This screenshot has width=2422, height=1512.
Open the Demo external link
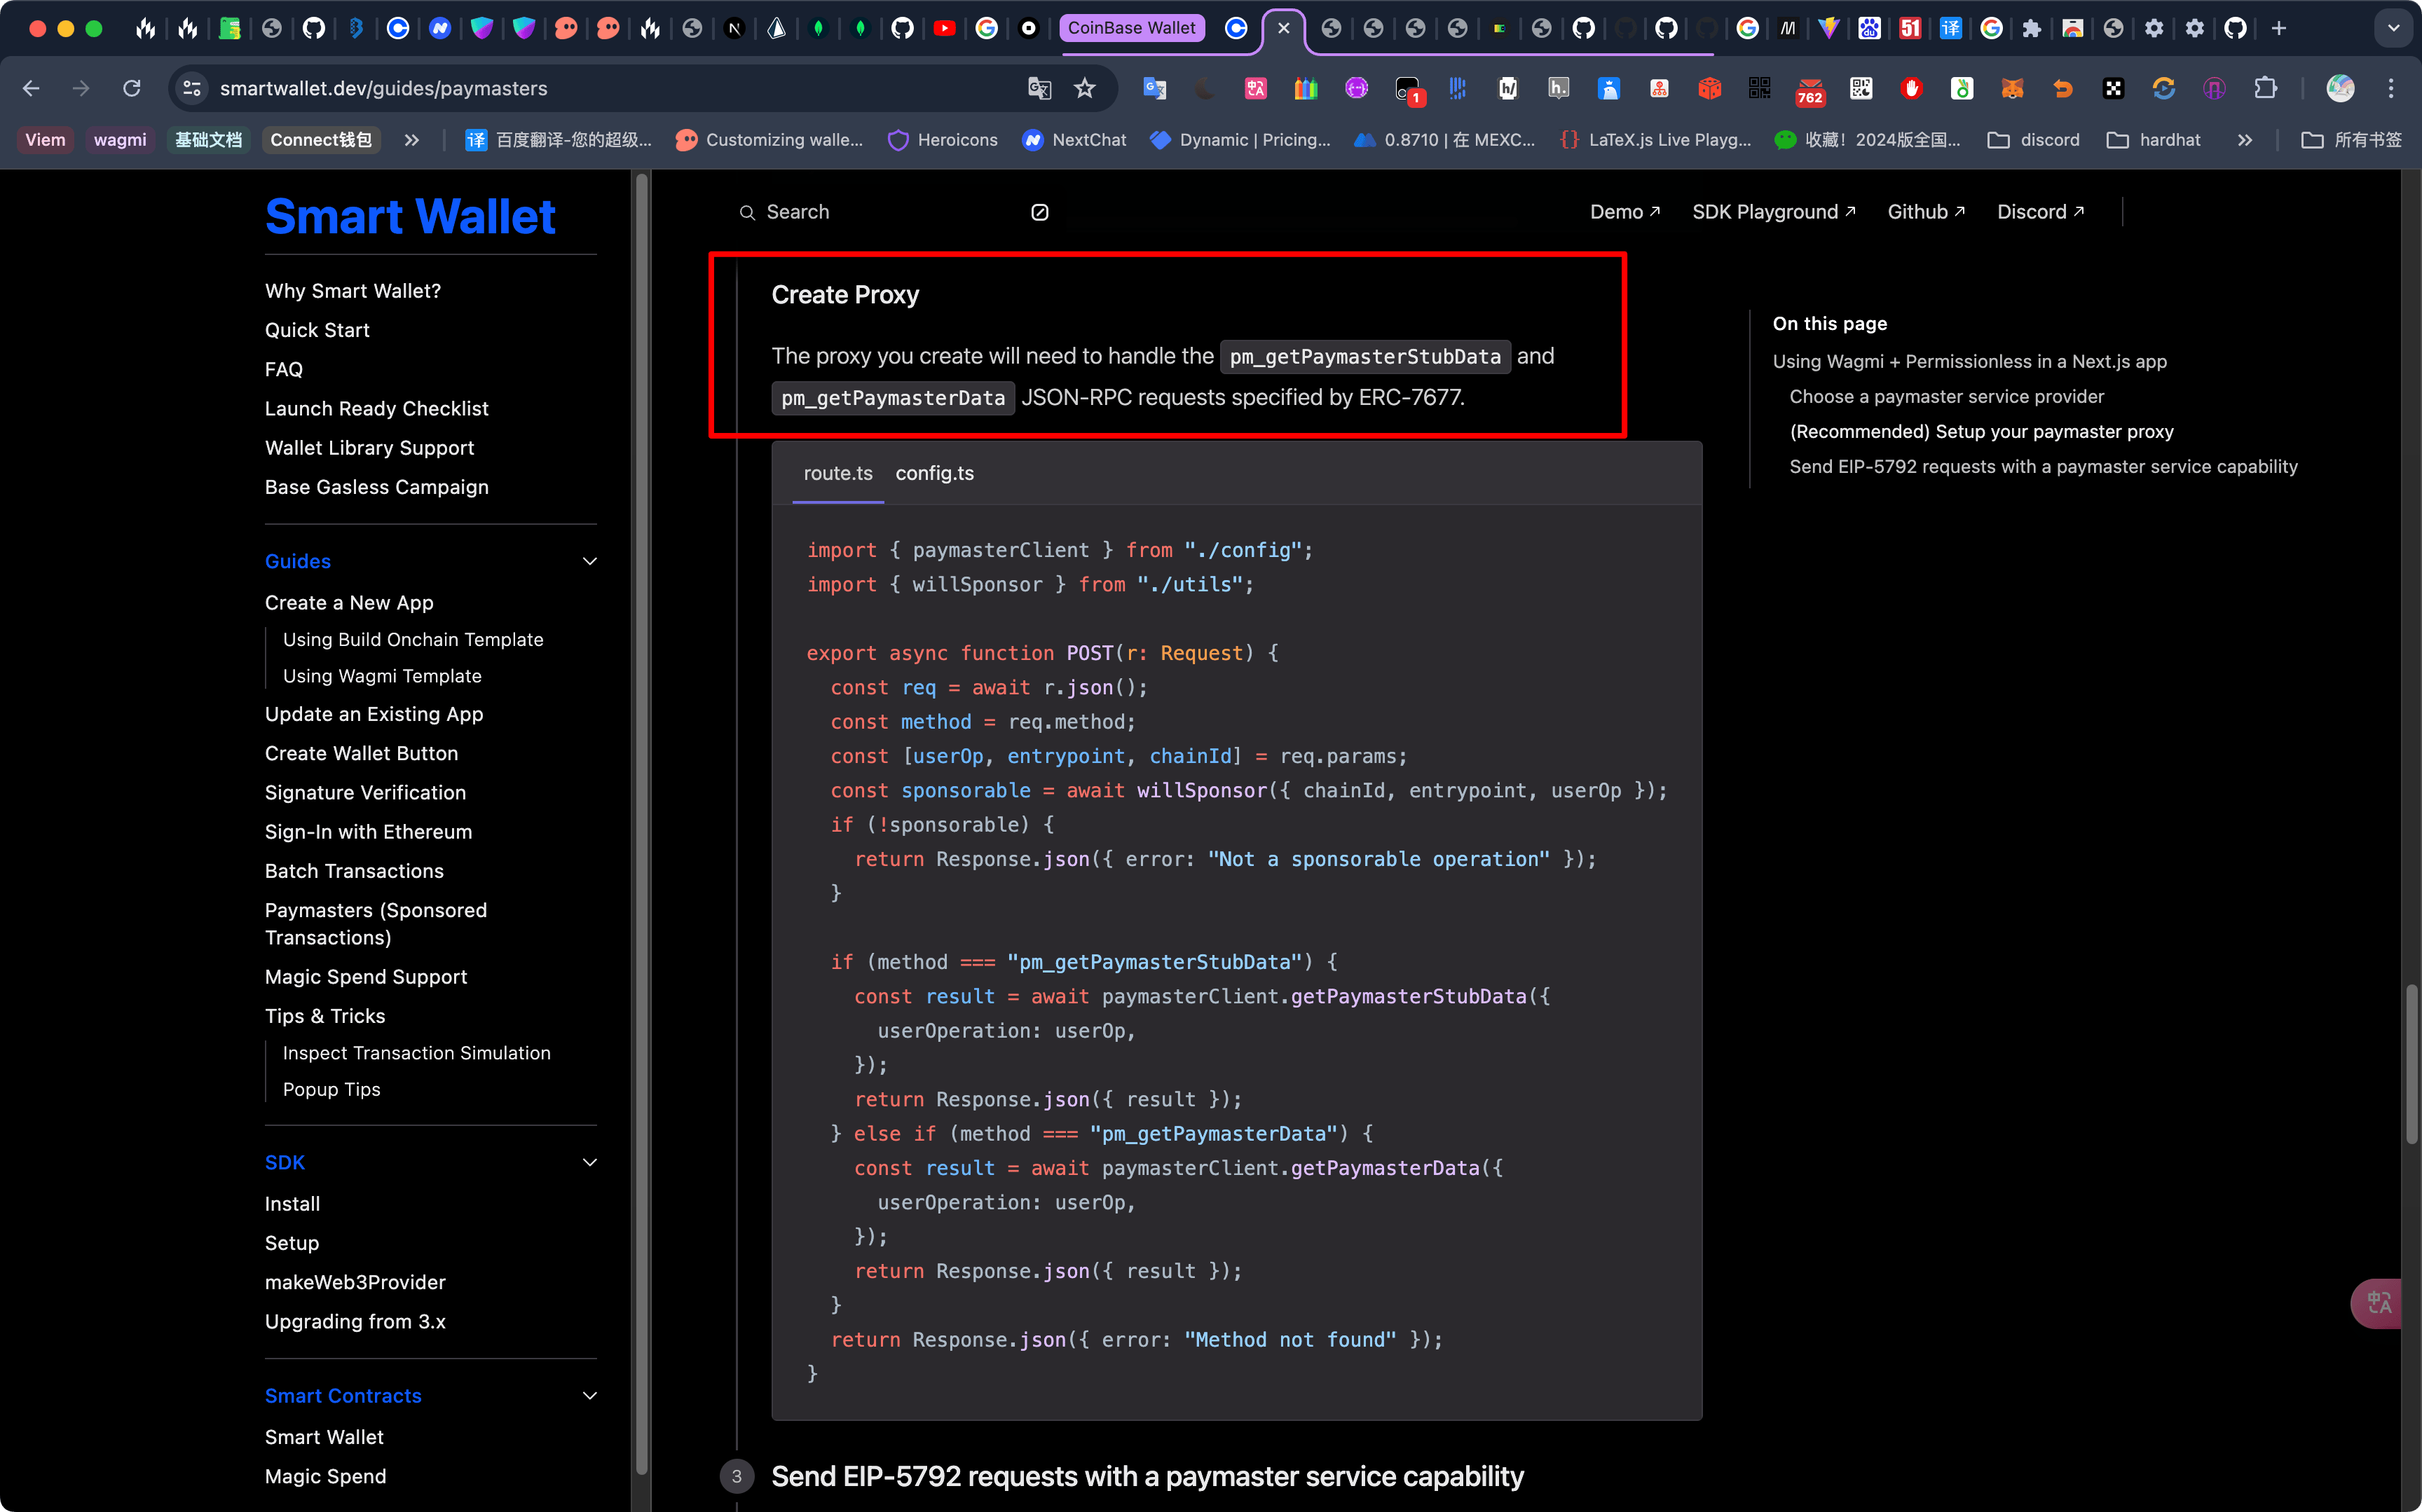pos(1625,212)
